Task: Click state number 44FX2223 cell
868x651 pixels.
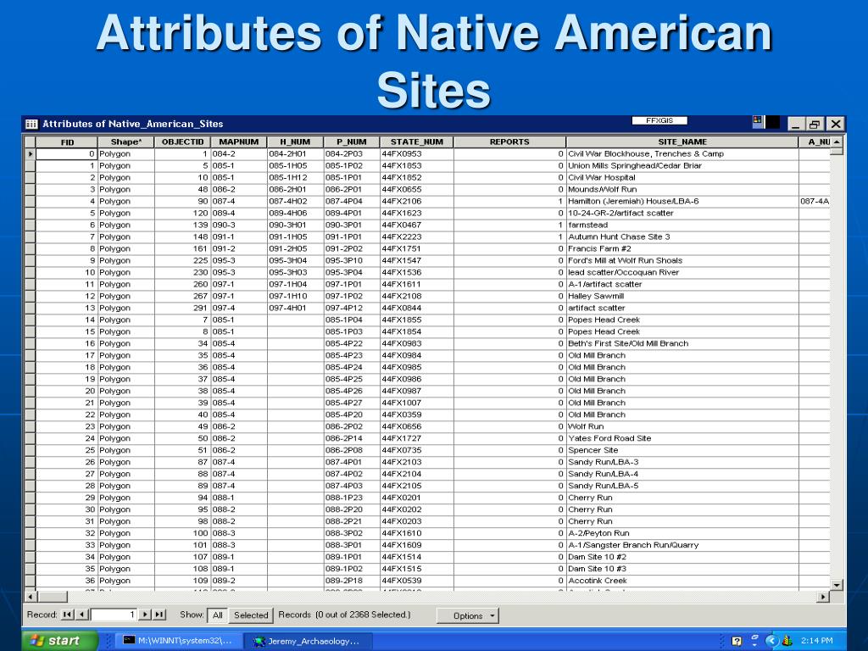Action: [x=417, y=237]
